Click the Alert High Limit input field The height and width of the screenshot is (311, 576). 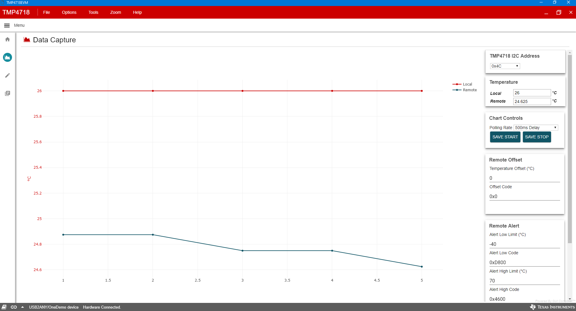pos(524,281)
